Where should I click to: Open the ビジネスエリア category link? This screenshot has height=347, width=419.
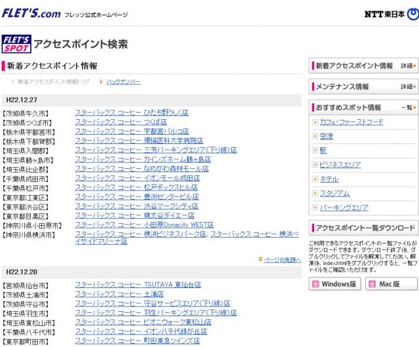340,165
